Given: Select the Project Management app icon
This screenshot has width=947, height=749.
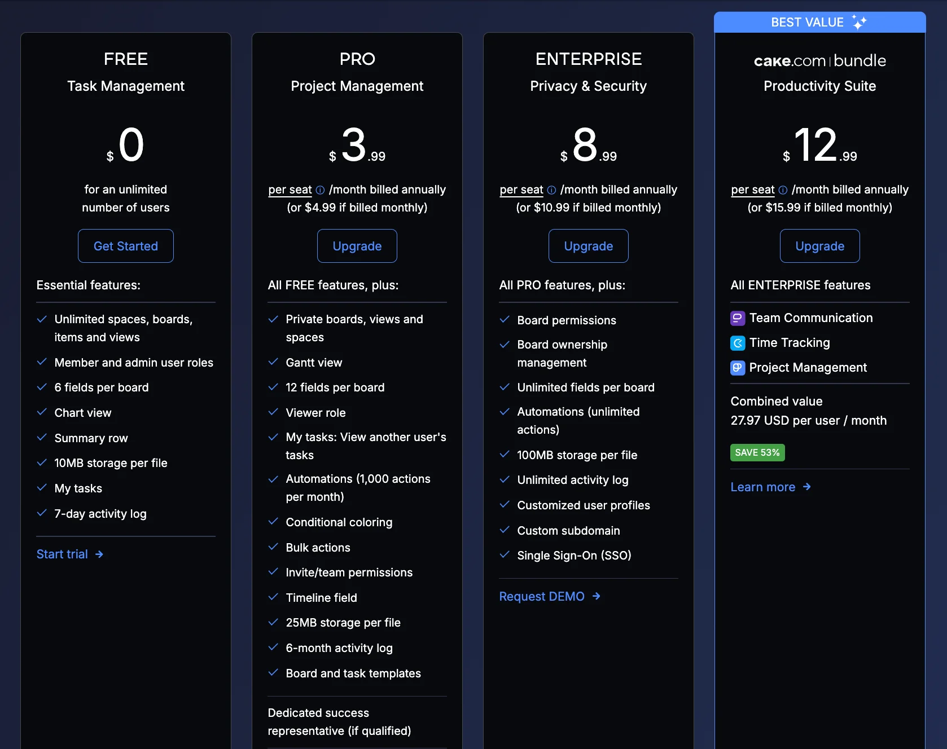Looking at the screenshot, I should click(737, 368).
